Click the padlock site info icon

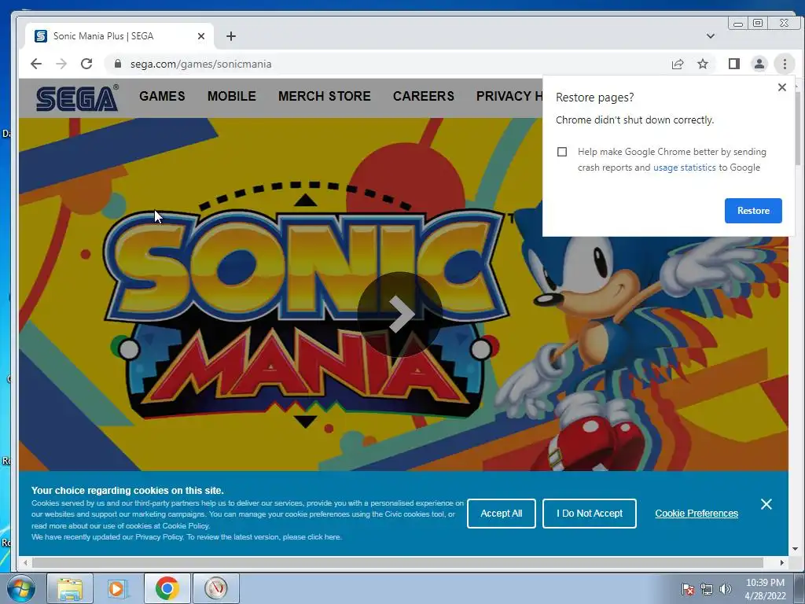click(x=118, y=64)
